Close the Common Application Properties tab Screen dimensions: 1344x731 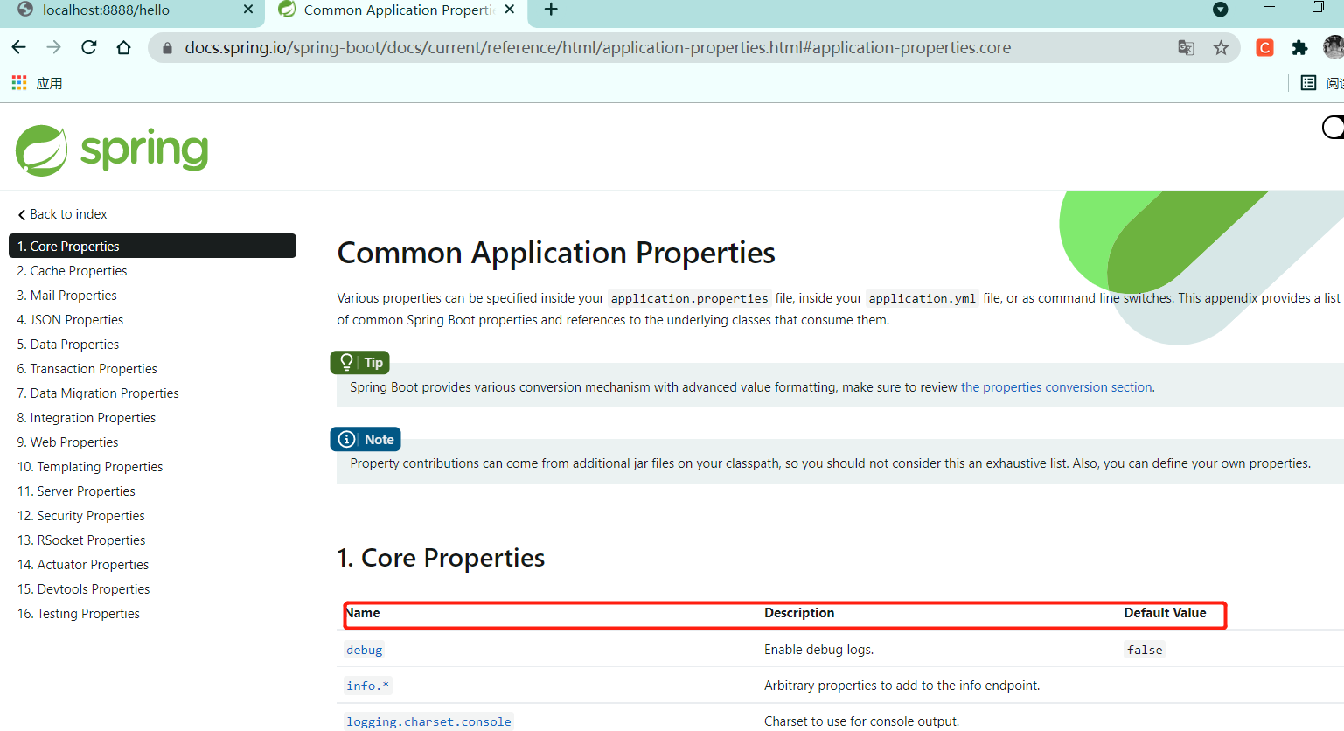click(x=510, y=10)
